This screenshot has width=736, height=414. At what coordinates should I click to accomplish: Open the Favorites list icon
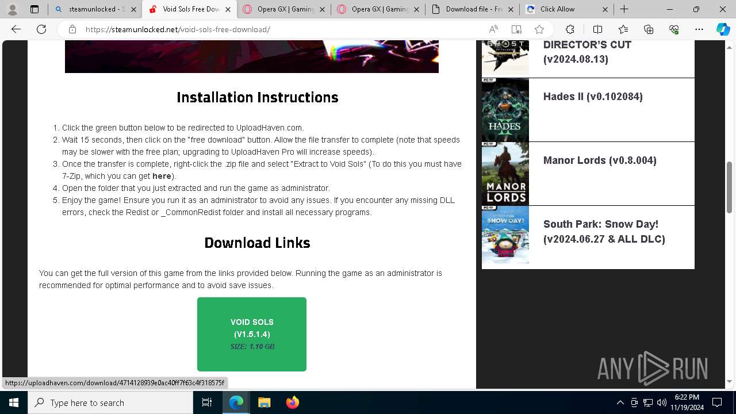pos(623,29)
